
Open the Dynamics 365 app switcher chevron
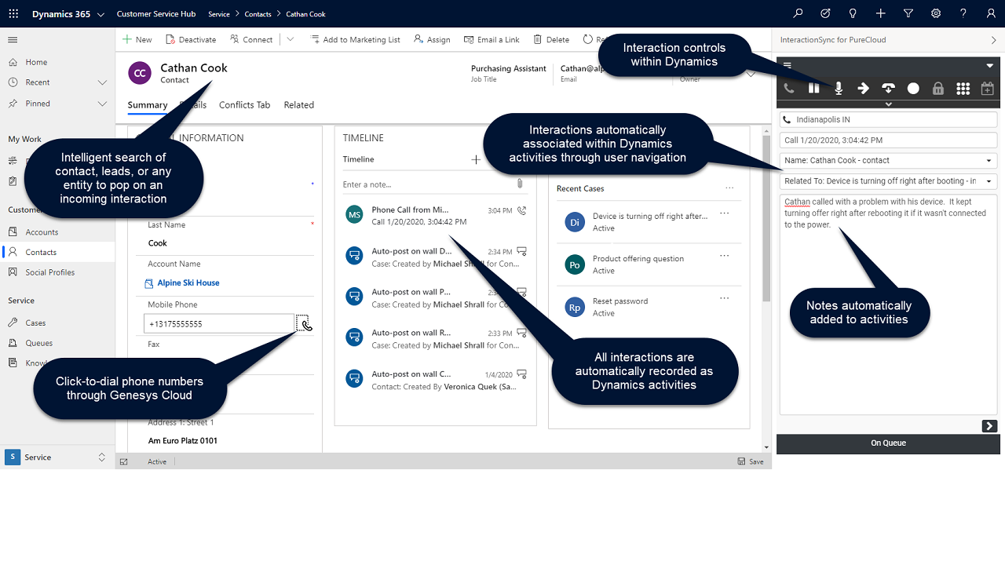click(100, 14)
